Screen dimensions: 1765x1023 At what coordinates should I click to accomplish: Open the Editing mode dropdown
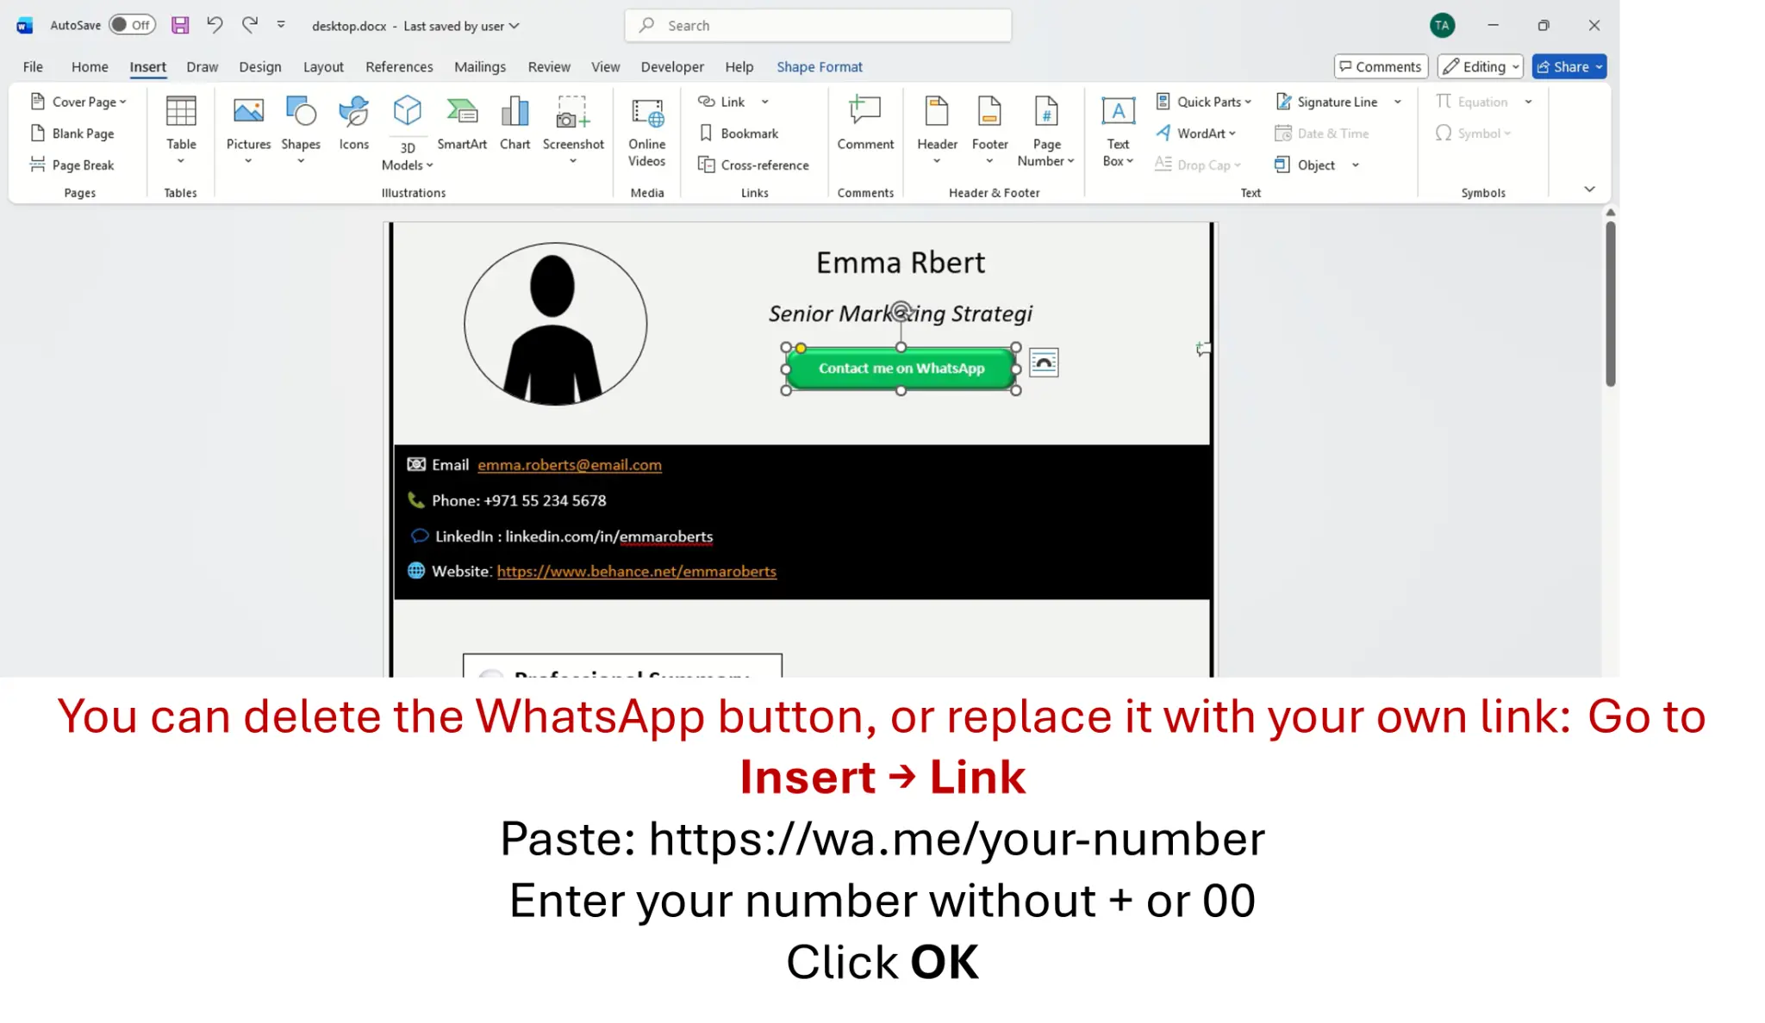[x=1480, y=66]
